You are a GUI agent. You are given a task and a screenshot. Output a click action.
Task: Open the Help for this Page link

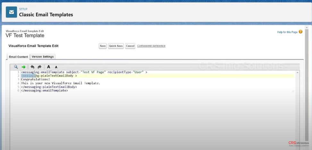(x=287, y=32)
